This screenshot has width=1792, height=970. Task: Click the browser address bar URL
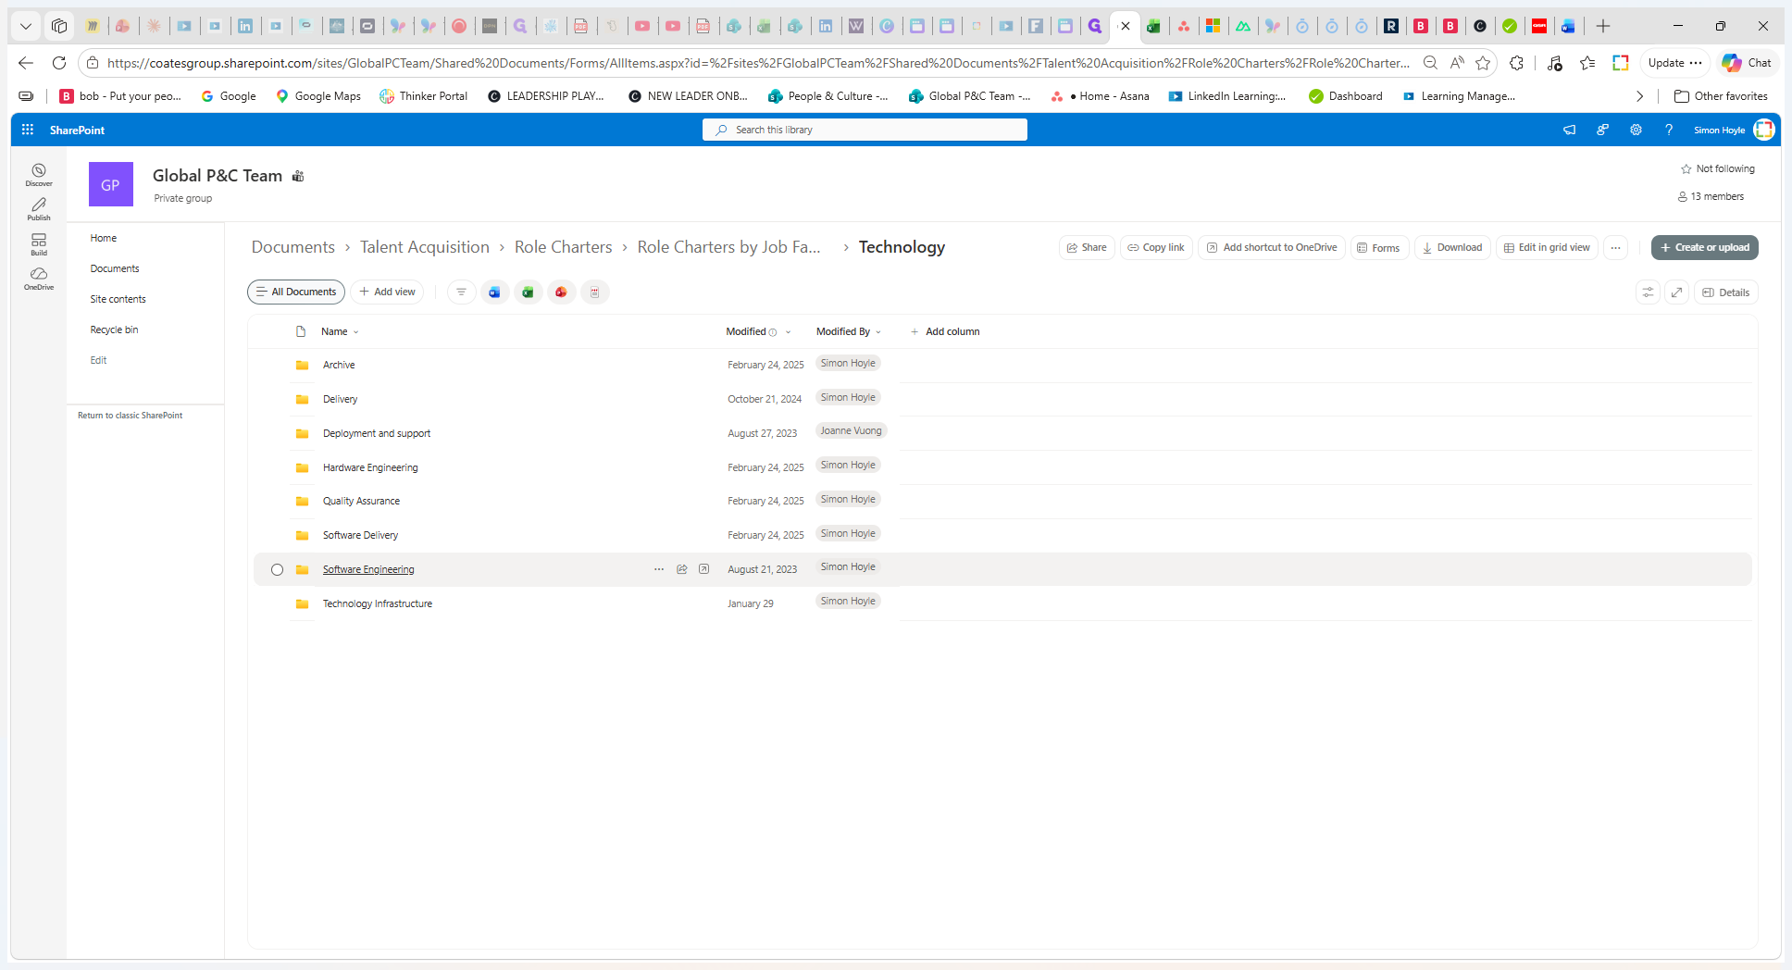[757, 63]
